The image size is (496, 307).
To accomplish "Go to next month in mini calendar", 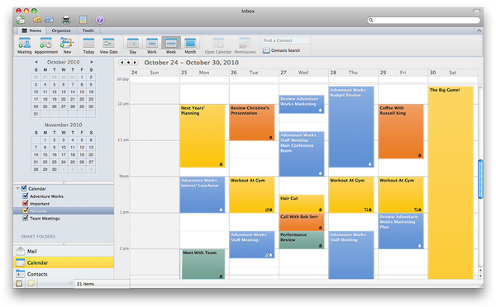I will (92, 62).
